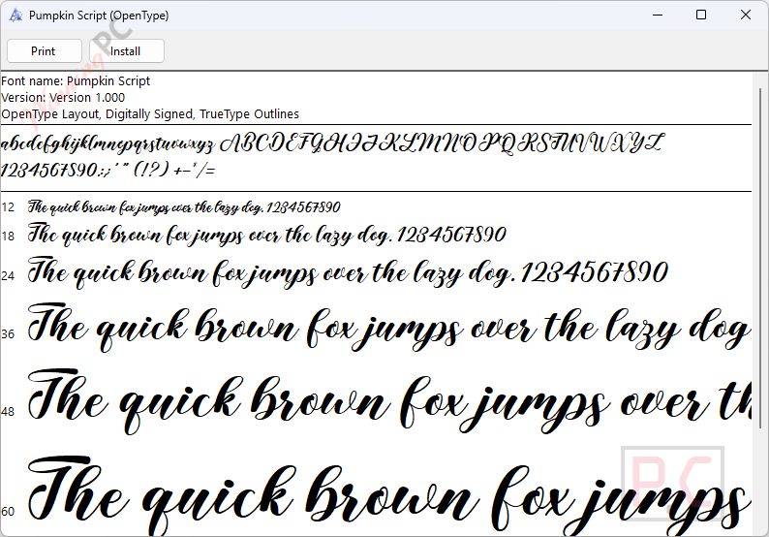Image resolution: width=769 pixels, height=537 pixels.
Task: Click the 'OpenType Layout, Digitally Signed' line
Action: [x=149, y=113]
